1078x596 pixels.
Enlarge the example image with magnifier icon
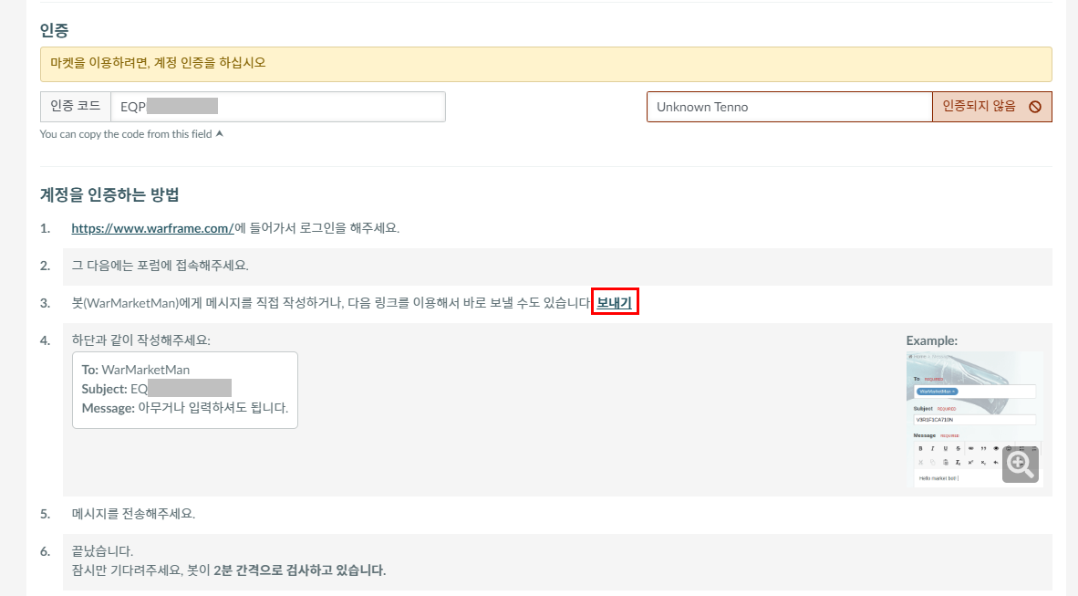1021,465
